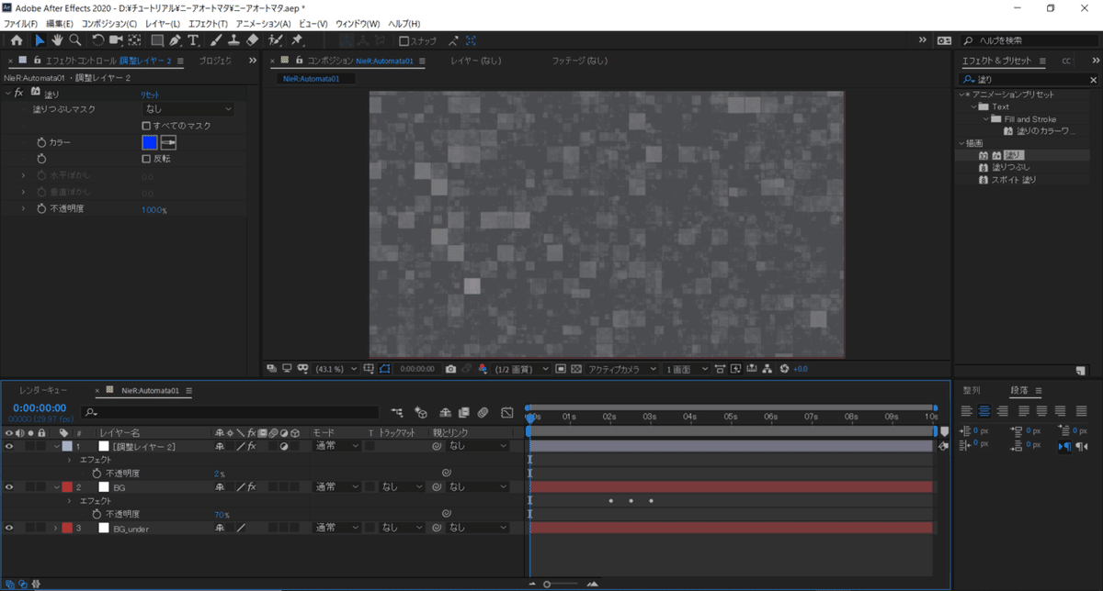
Task: Open the (43.1 %) magnification dropdown
Action: (335, 368)
